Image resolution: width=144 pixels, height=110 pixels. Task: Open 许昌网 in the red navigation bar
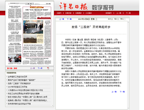click(x=59, y=13)
